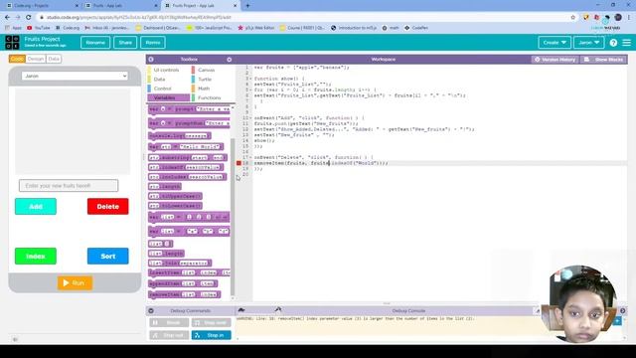Click the Code.org logo in header
Screen dimensions: 636x358
(12, 42)
